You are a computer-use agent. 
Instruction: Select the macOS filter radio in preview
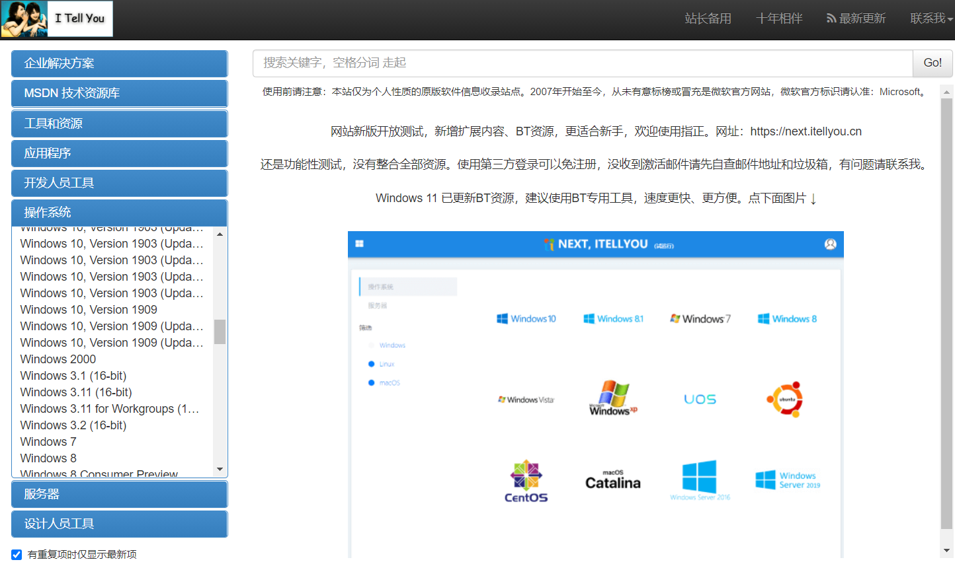click(x=372, y=383)
